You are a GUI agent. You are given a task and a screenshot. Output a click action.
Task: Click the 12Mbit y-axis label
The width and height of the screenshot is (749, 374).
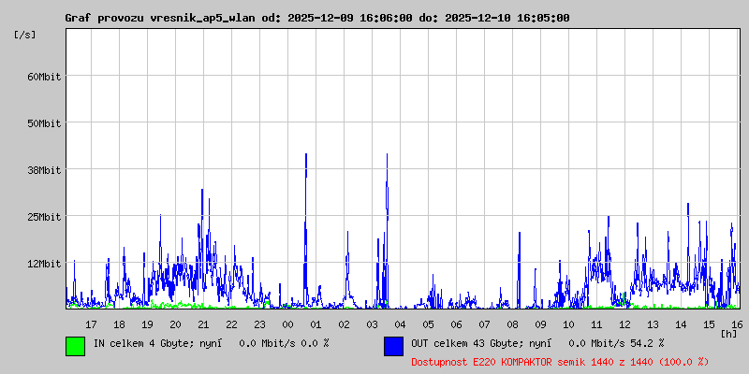tap(44, 264)
